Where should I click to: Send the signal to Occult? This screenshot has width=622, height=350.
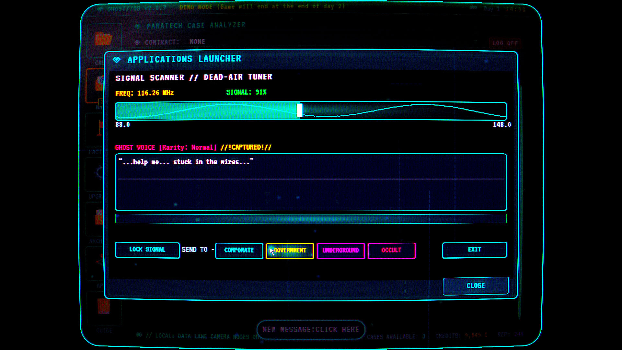[391, 251]
